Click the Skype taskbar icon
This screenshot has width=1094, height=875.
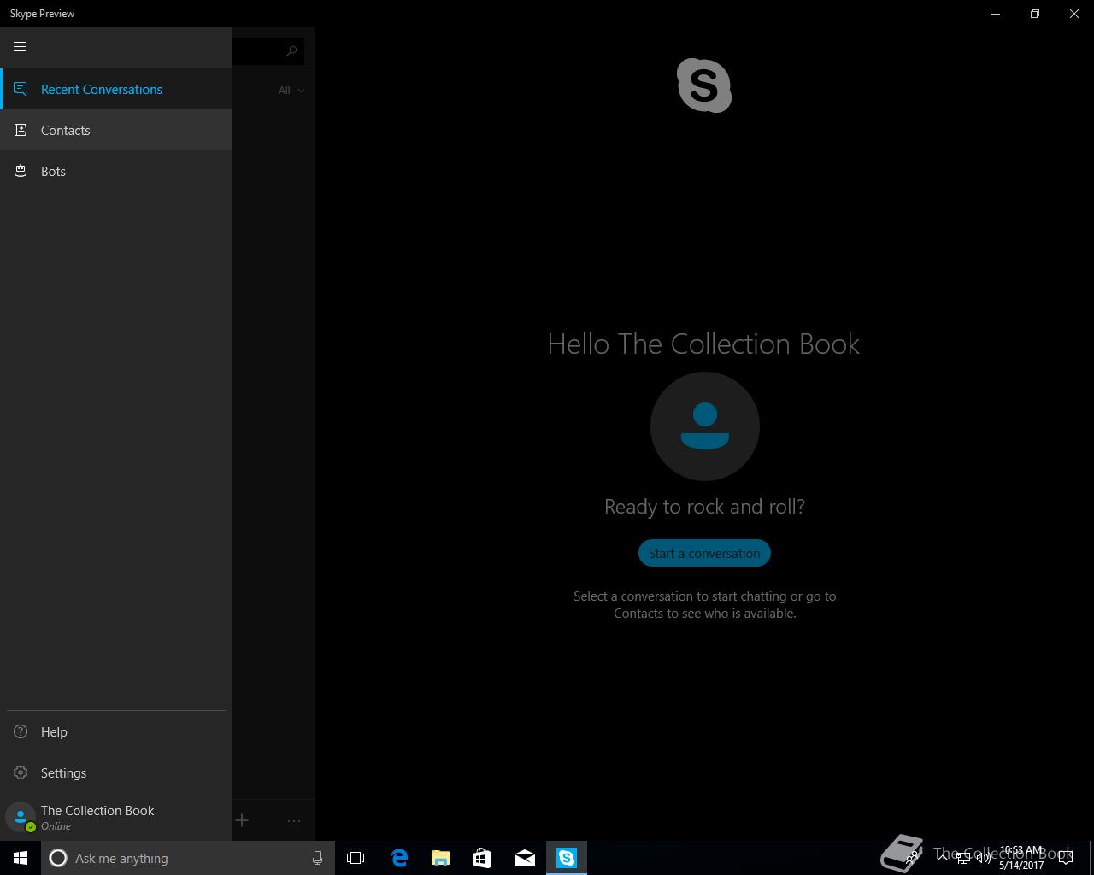pyautogui.click(x=567, y=858)
